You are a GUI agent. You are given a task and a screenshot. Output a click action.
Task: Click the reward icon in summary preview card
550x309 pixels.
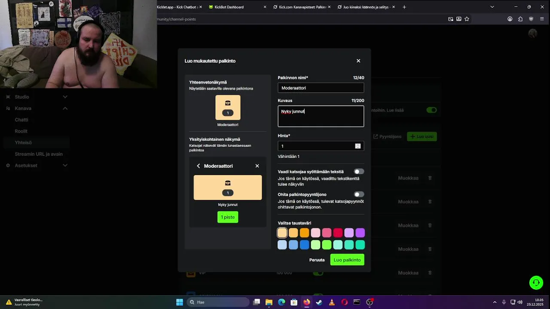[x=228, y=103]
